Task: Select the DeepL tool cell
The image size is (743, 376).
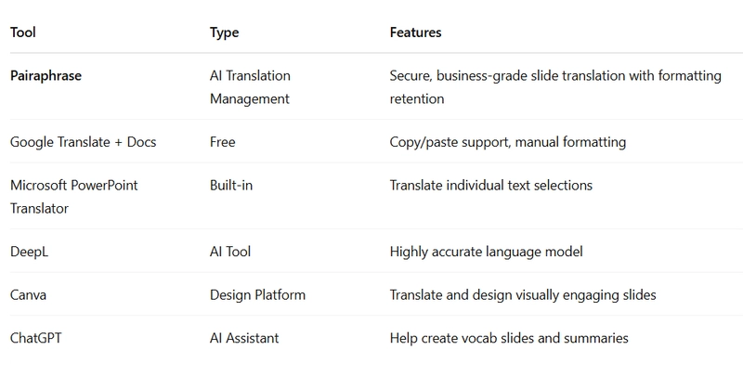Action: (30, 252)
